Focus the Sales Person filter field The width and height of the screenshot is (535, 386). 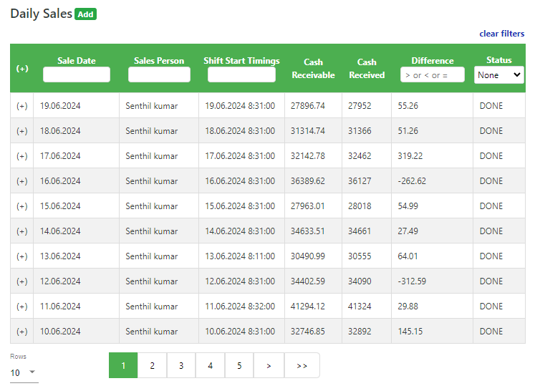(159, 75)
